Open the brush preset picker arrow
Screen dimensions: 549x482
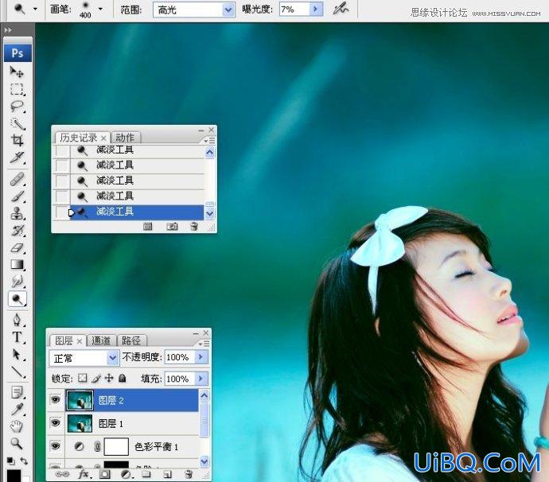click(101, 9)
